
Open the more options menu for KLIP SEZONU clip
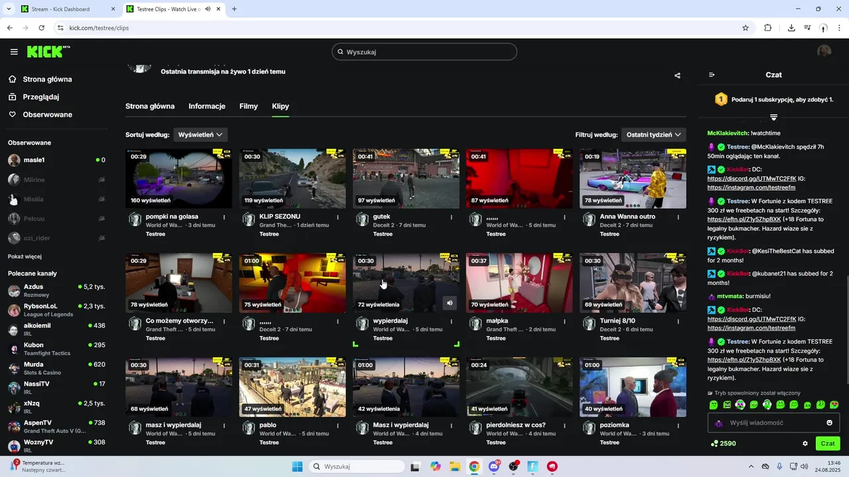pos(338,217)
